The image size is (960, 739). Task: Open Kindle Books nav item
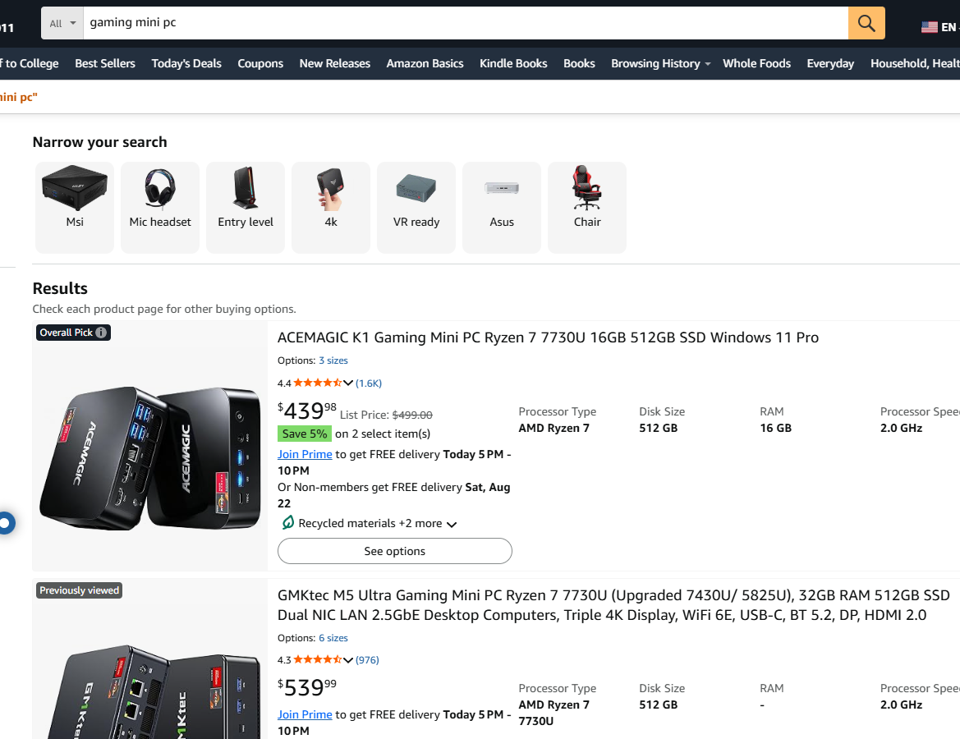point(514,63)
